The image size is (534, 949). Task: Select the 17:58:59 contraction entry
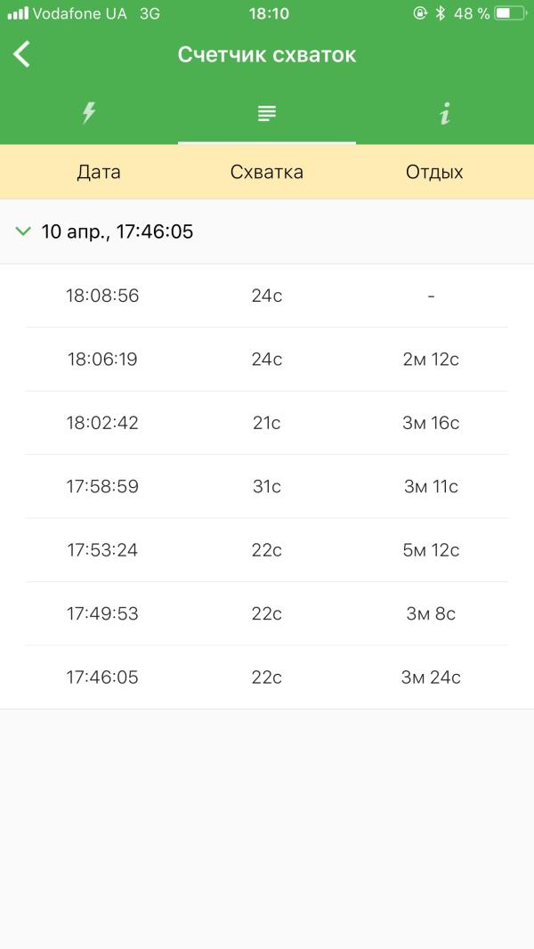[267, 487]
